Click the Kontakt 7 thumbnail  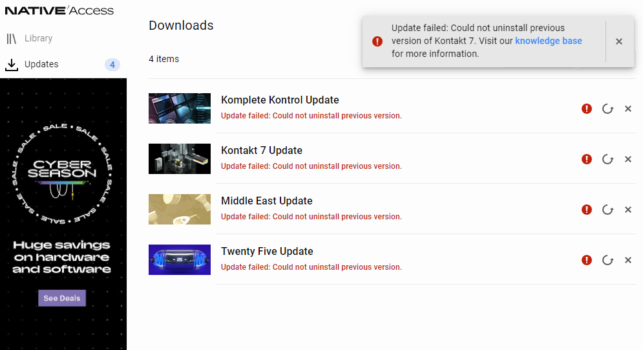coord(180,159)
